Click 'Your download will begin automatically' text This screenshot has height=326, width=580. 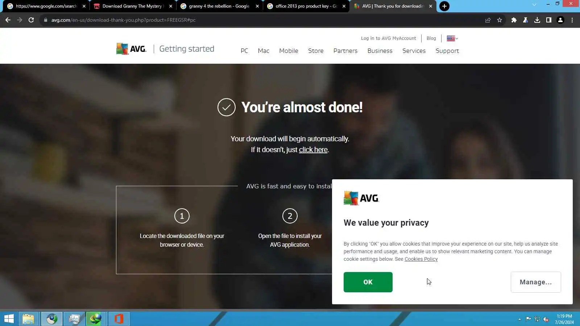290,139
